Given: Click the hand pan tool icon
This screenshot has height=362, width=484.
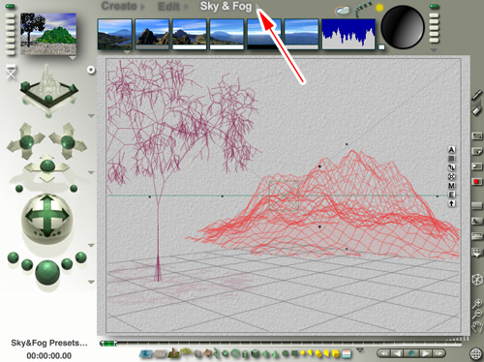Looking at the screenshot, I should (477, 327).
